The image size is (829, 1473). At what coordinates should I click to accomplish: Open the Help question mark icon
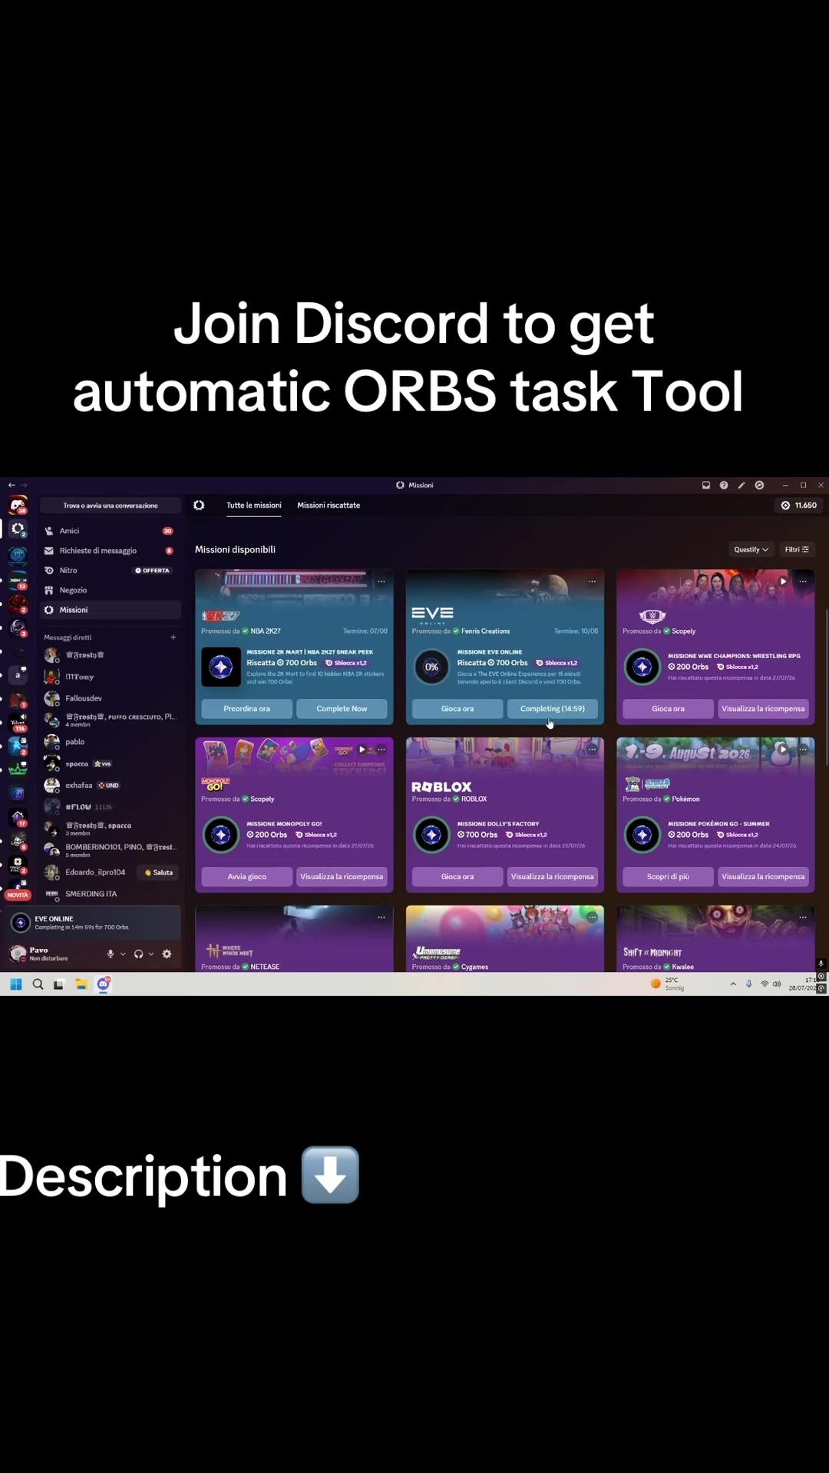click(x=723, y=485)
